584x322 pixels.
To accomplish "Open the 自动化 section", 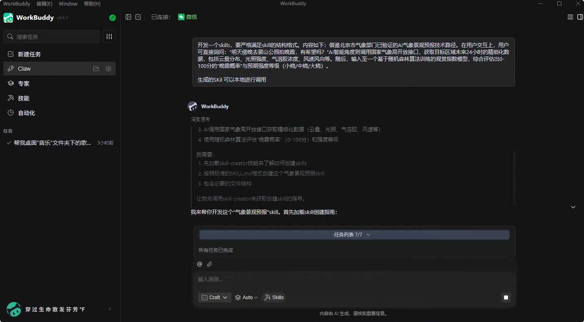I will [x=59, y=113].
